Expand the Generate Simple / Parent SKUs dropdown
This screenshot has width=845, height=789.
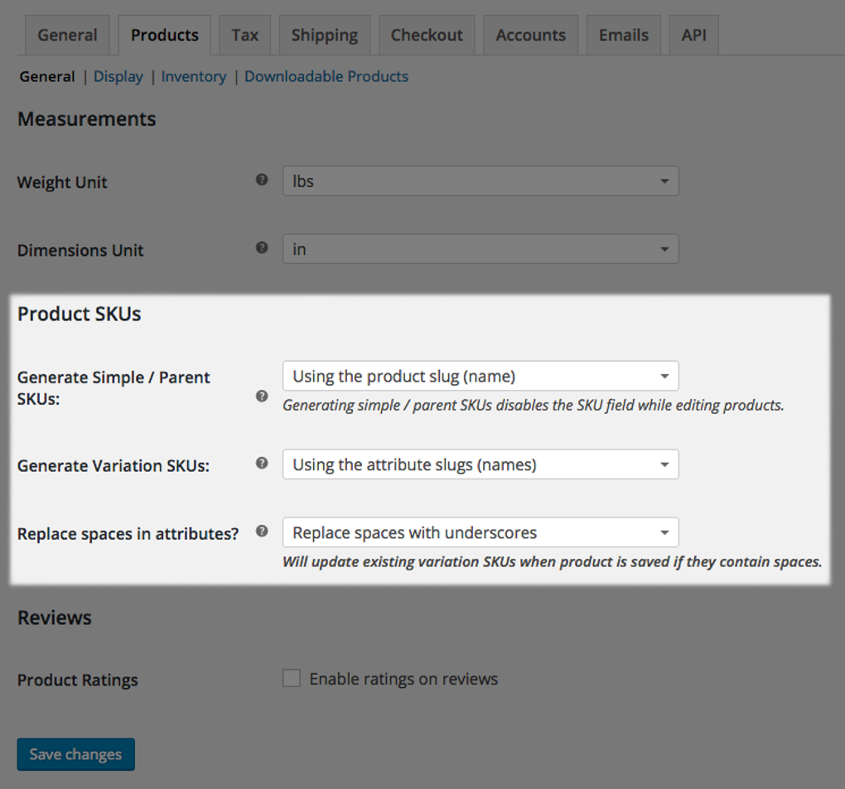(x=480, y=376)
